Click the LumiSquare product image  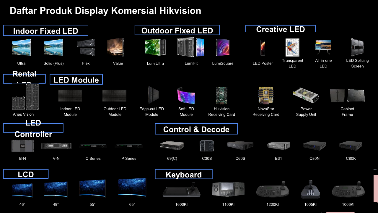pos(223,47)
